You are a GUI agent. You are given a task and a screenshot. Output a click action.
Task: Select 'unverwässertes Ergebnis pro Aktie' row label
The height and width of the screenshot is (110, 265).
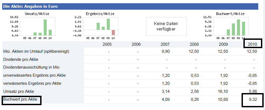pyautogui.click(x=34, y=75)
